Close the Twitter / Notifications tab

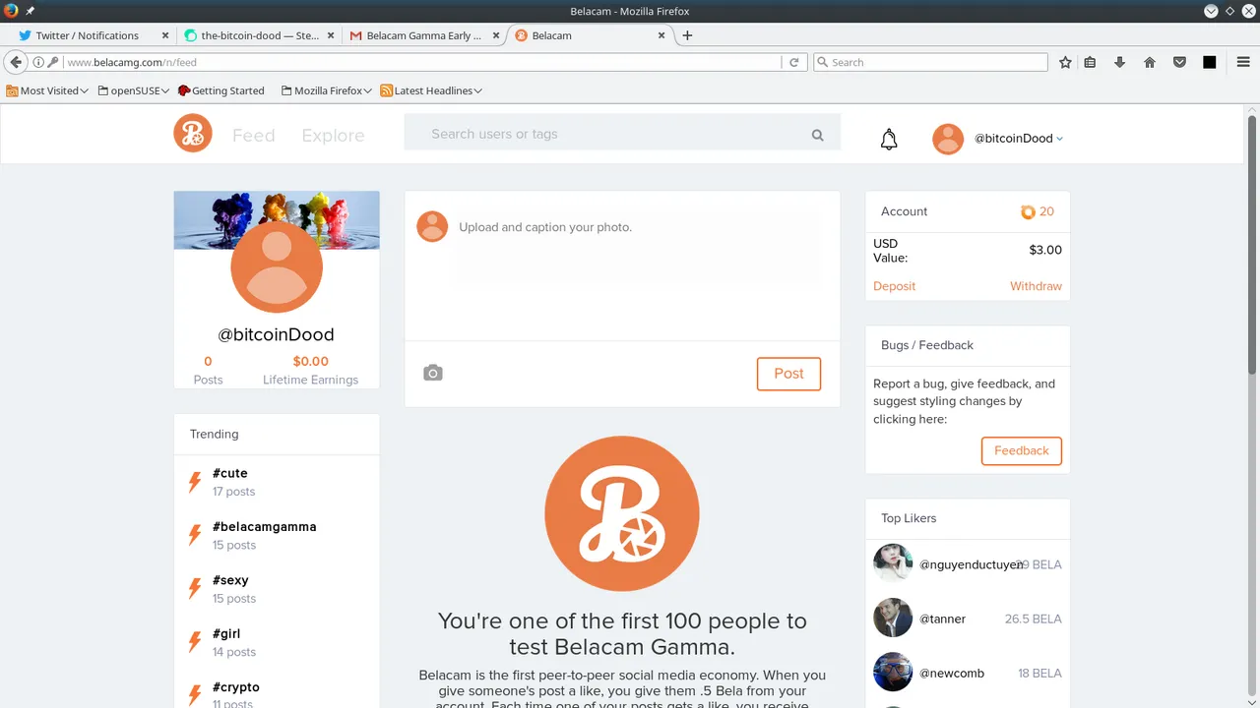point(164,35)
